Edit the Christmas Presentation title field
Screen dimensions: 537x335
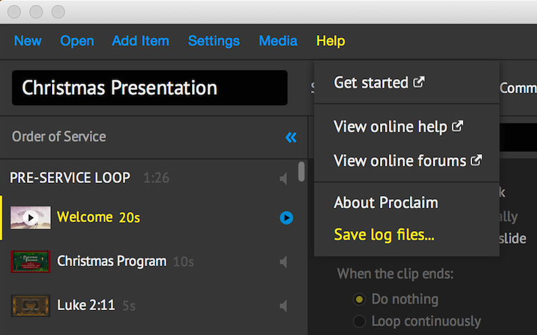149,88
